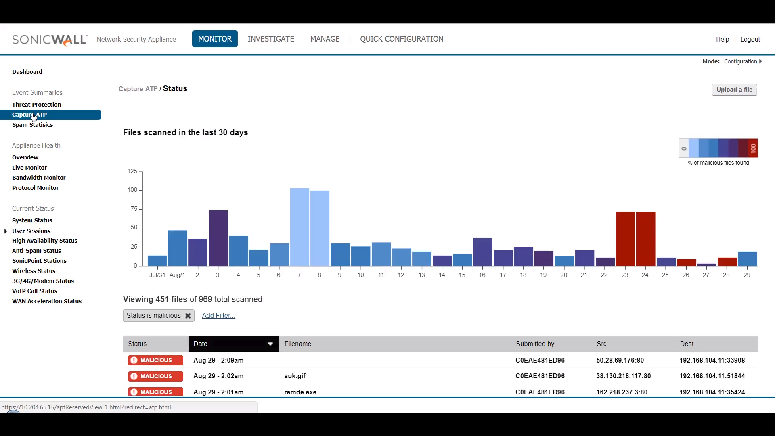Image resolution: width=775 pixels, height=436 pixels.
Task: Select the remde.exe filename
Action: click(x=300, y=392)
